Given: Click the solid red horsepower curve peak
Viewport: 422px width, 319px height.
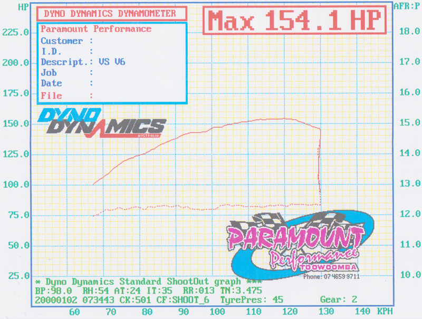Looking at the screenshot, I should [284, 119].
